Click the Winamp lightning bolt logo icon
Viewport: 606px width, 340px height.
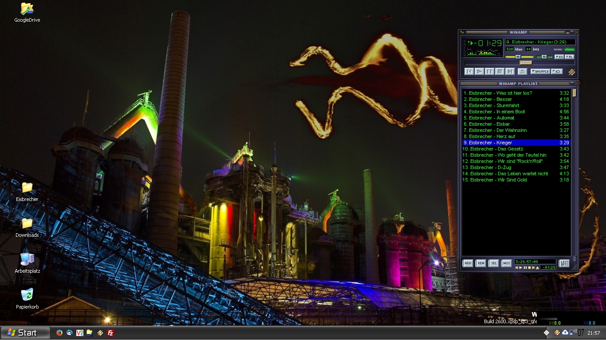(x=572, y=72)
